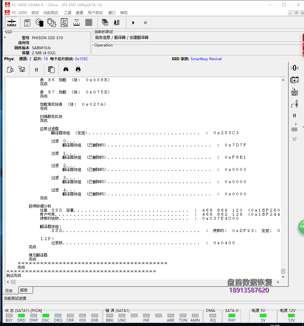Image resolution: width=304 pixels, height=326 pixels.
Task: Minimize the inner utility window
Action: pos(290,13)
